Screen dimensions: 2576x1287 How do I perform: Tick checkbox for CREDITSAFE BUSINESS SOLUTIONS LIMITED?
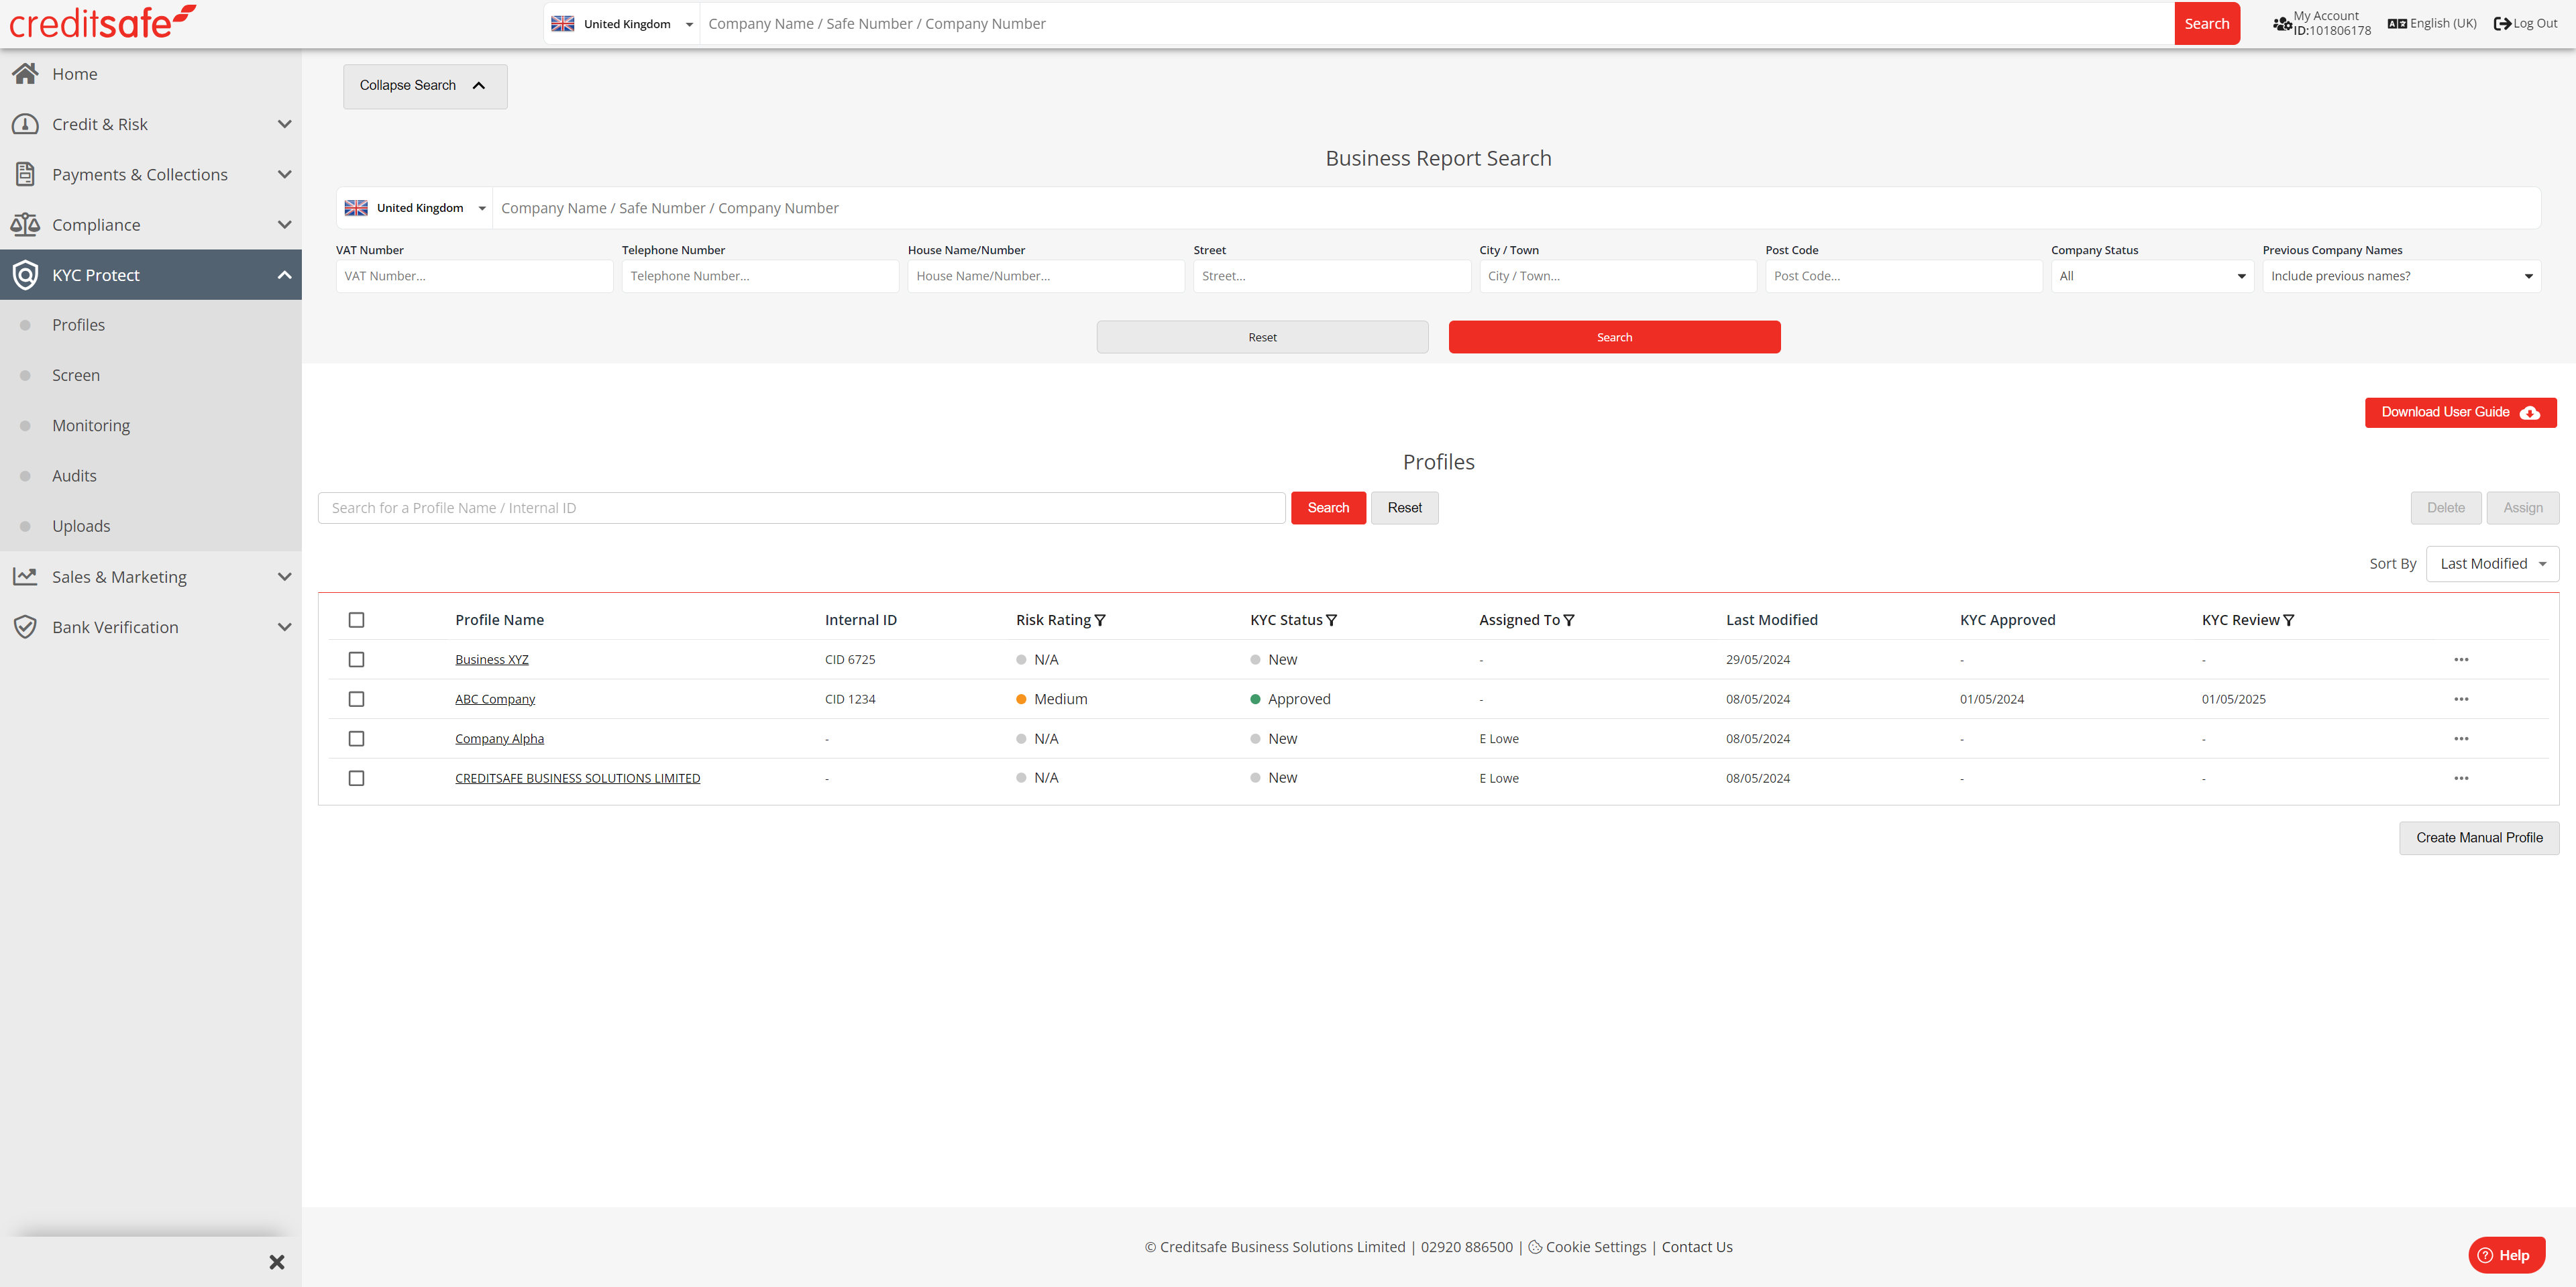[x=356, y=778]
